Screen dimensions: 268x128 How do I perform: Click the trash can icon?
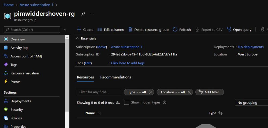pos(130,29)
